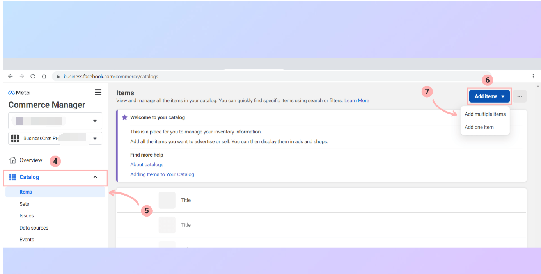Screen dimensions: 541x274
Task: Click the Find more help heading
Action: click(147, 155)
